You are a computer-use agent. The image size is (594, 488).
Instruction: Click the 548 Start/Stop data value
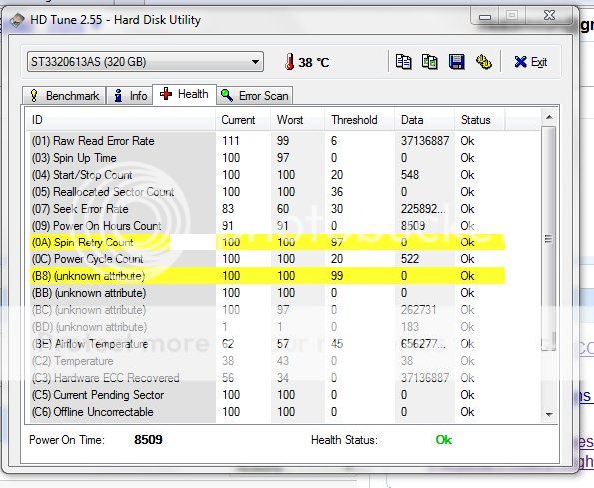click(x=410, y=175)
